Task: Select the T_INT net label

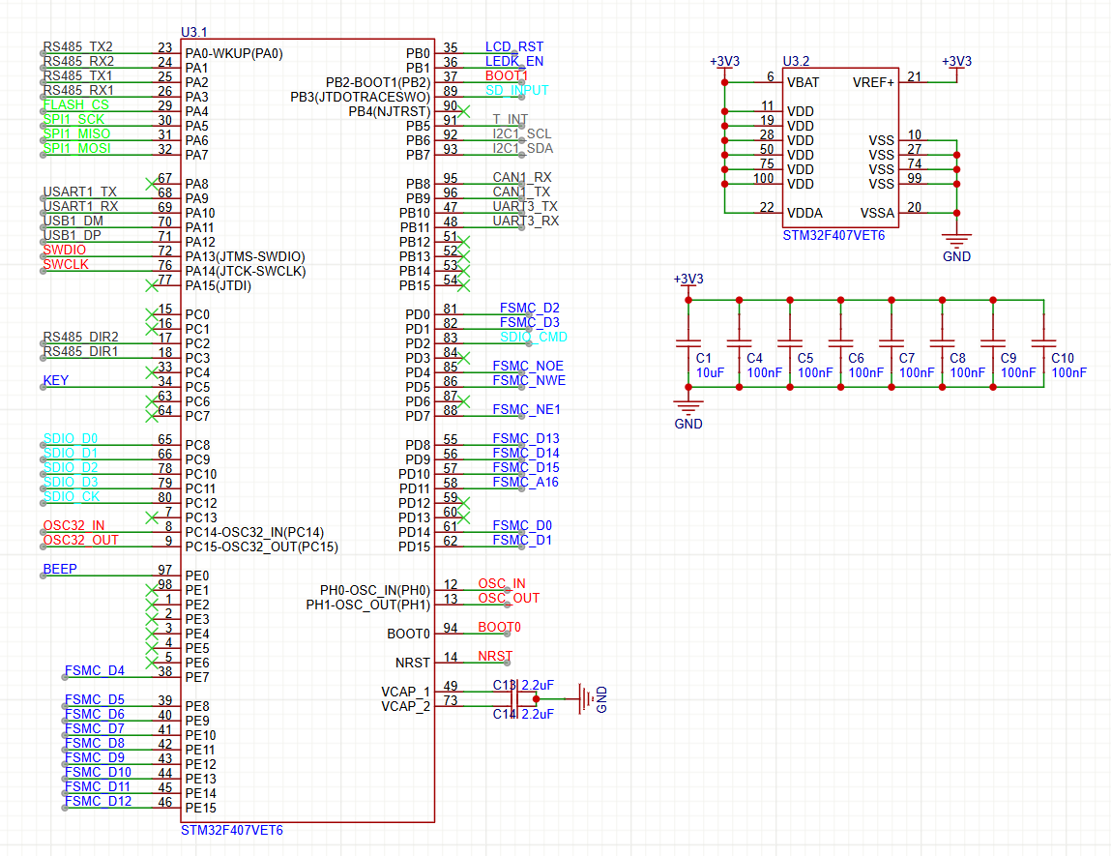Action: pyautogui.click(x=511, y=120)
